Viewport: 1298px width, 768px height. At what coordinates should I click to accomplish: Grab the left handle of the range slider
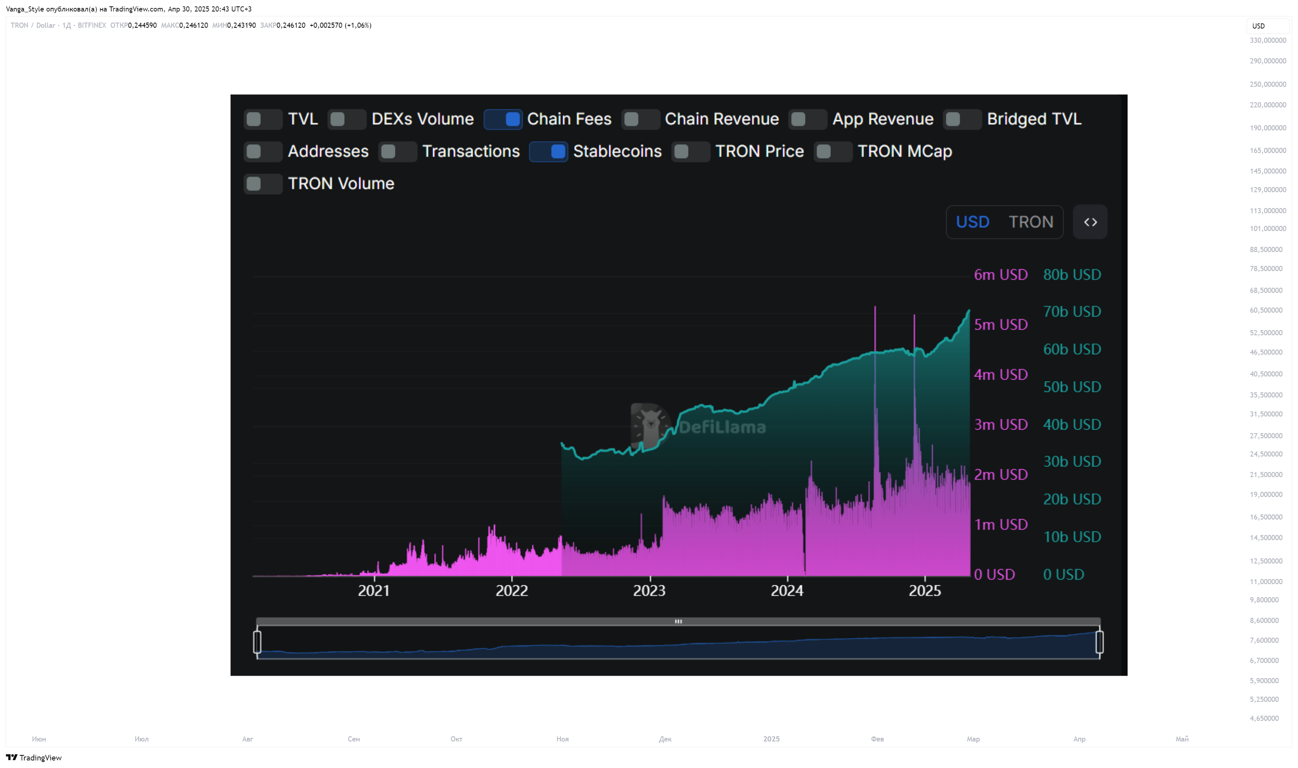click(257, 642)
